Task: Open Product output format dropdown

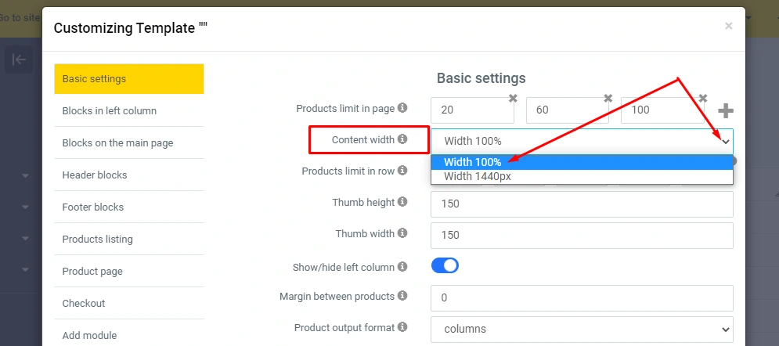Action: tap(581, 329)
